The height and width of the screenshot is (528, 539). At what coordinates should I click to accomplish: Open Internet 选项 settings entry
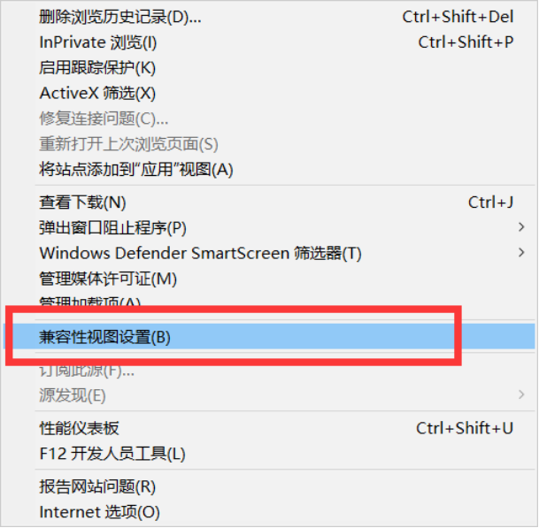click(99, 511)
